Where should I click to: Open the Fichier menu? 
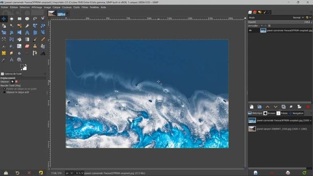[4, 7]
